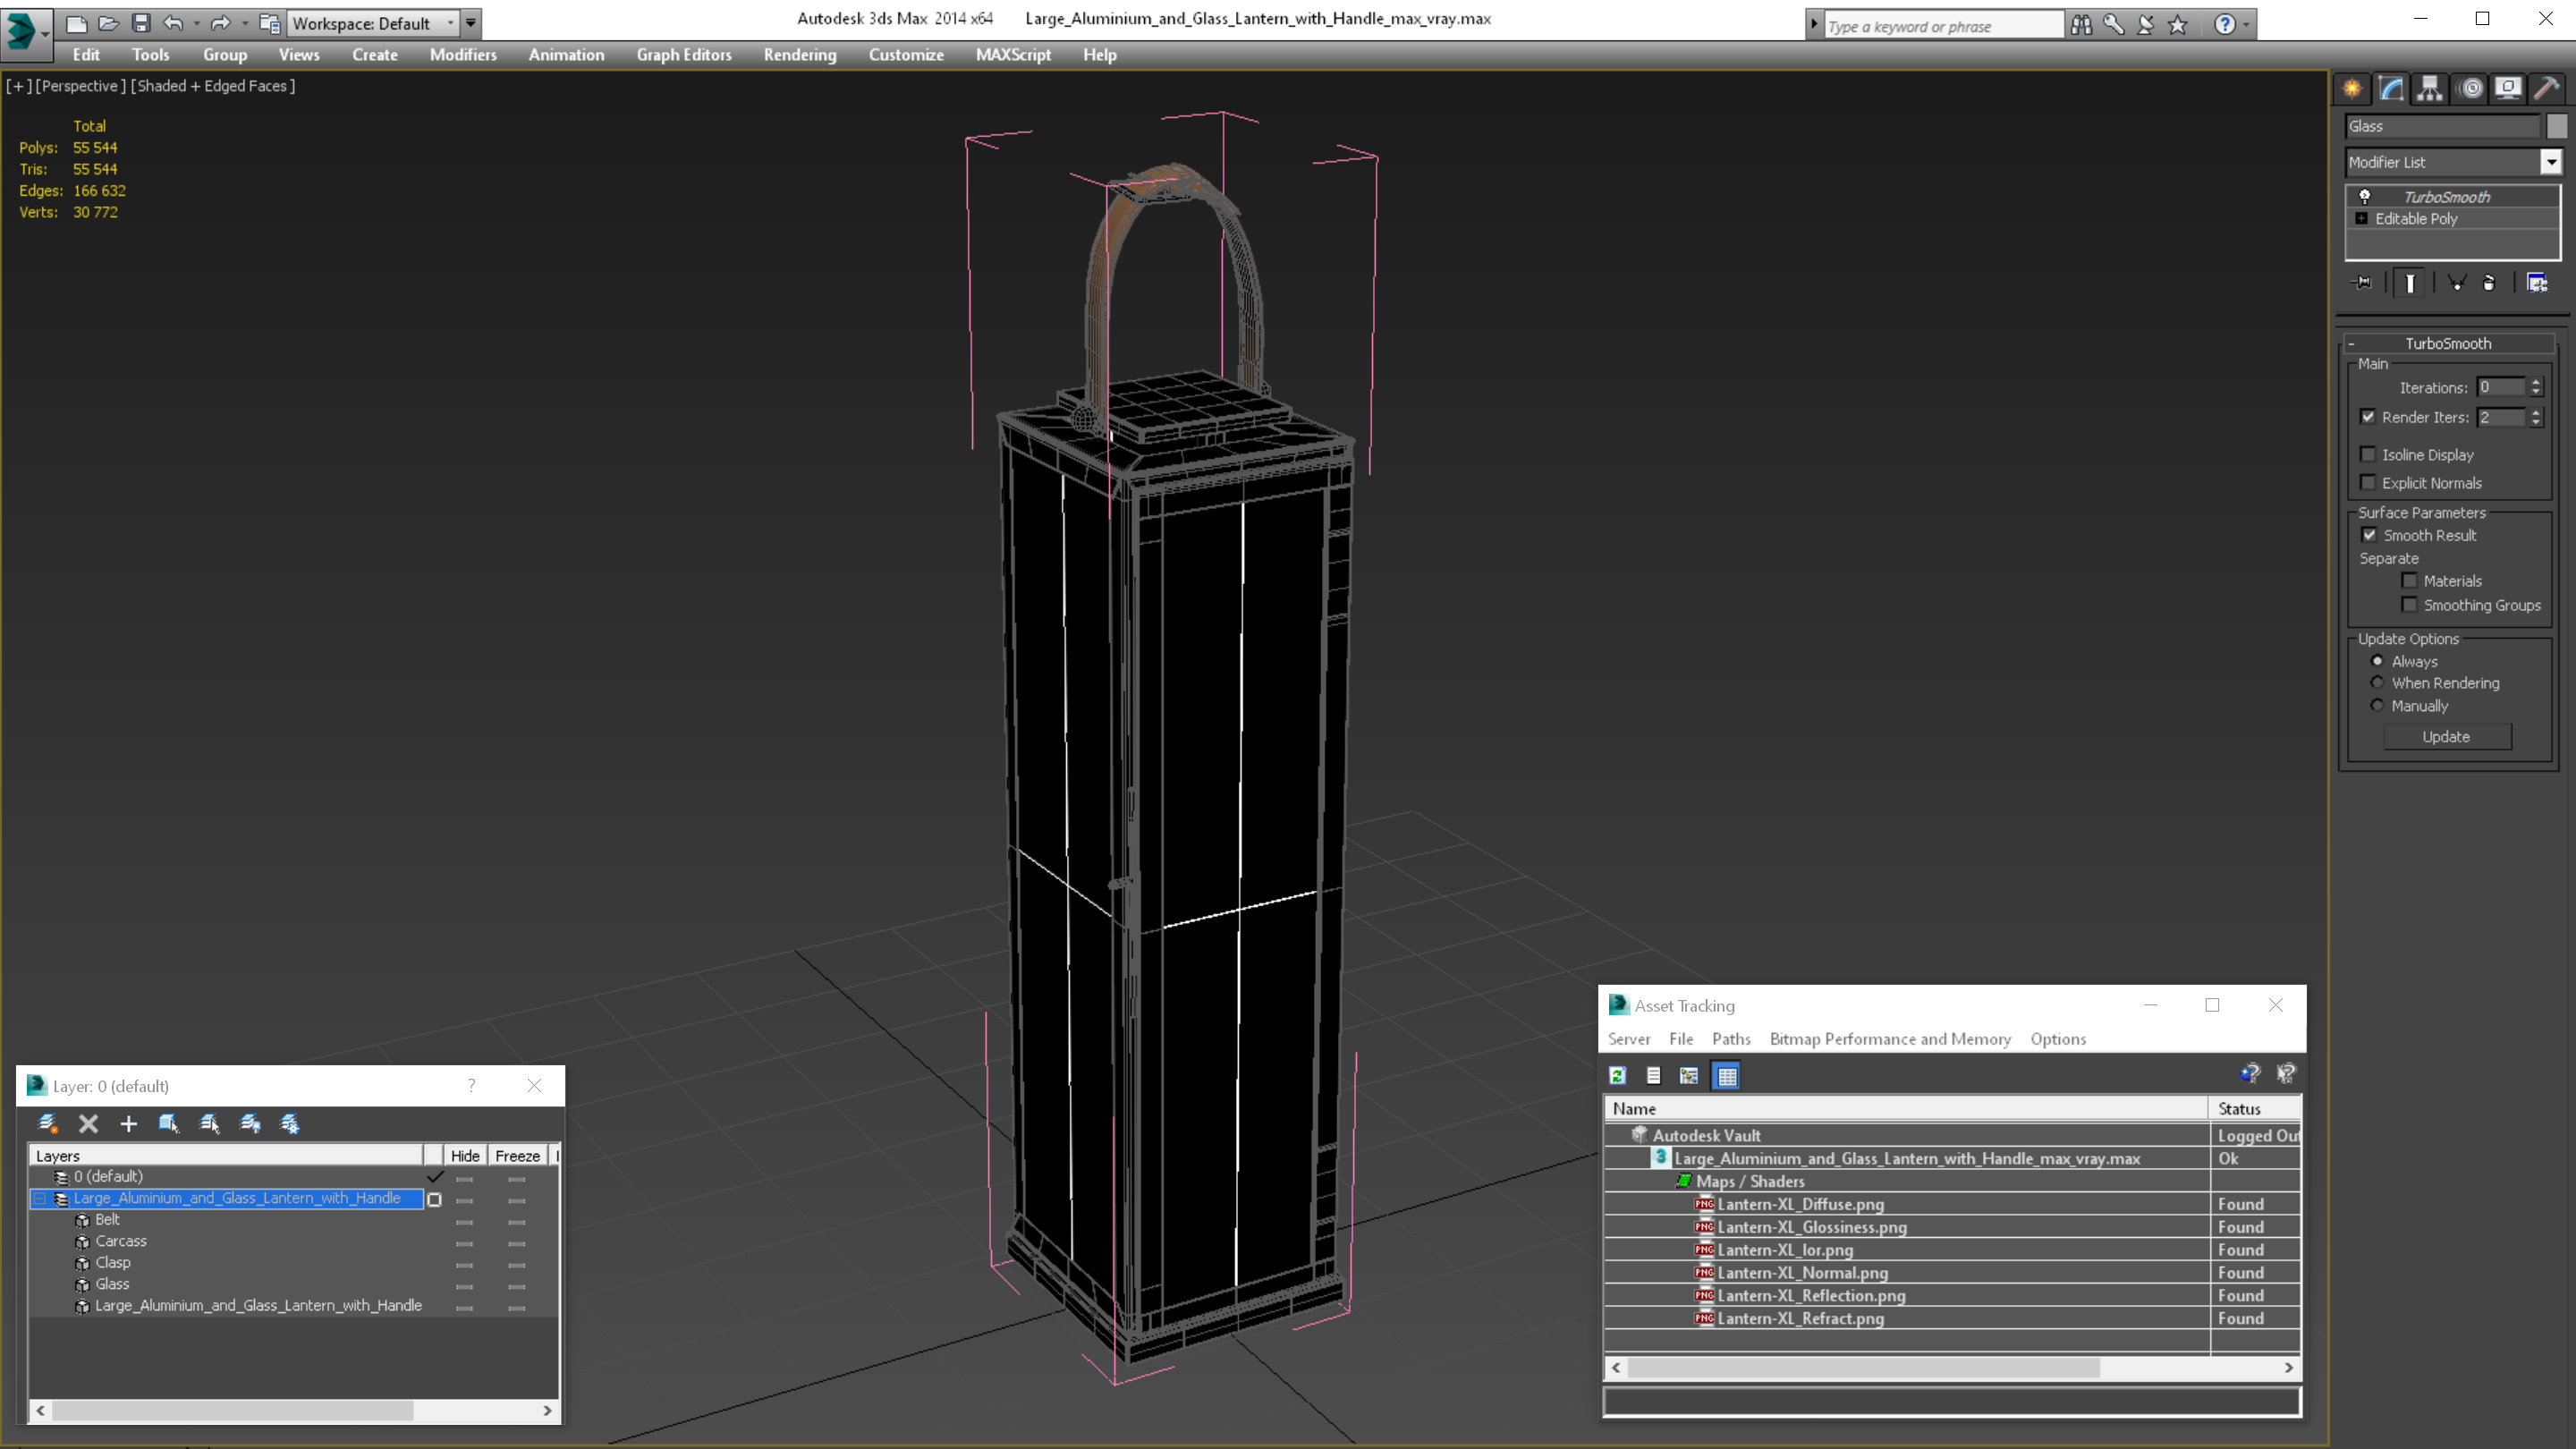Click Delete Layer X icon
The height and width of the screenshot is (1449, 2576).
point(88,1123)
